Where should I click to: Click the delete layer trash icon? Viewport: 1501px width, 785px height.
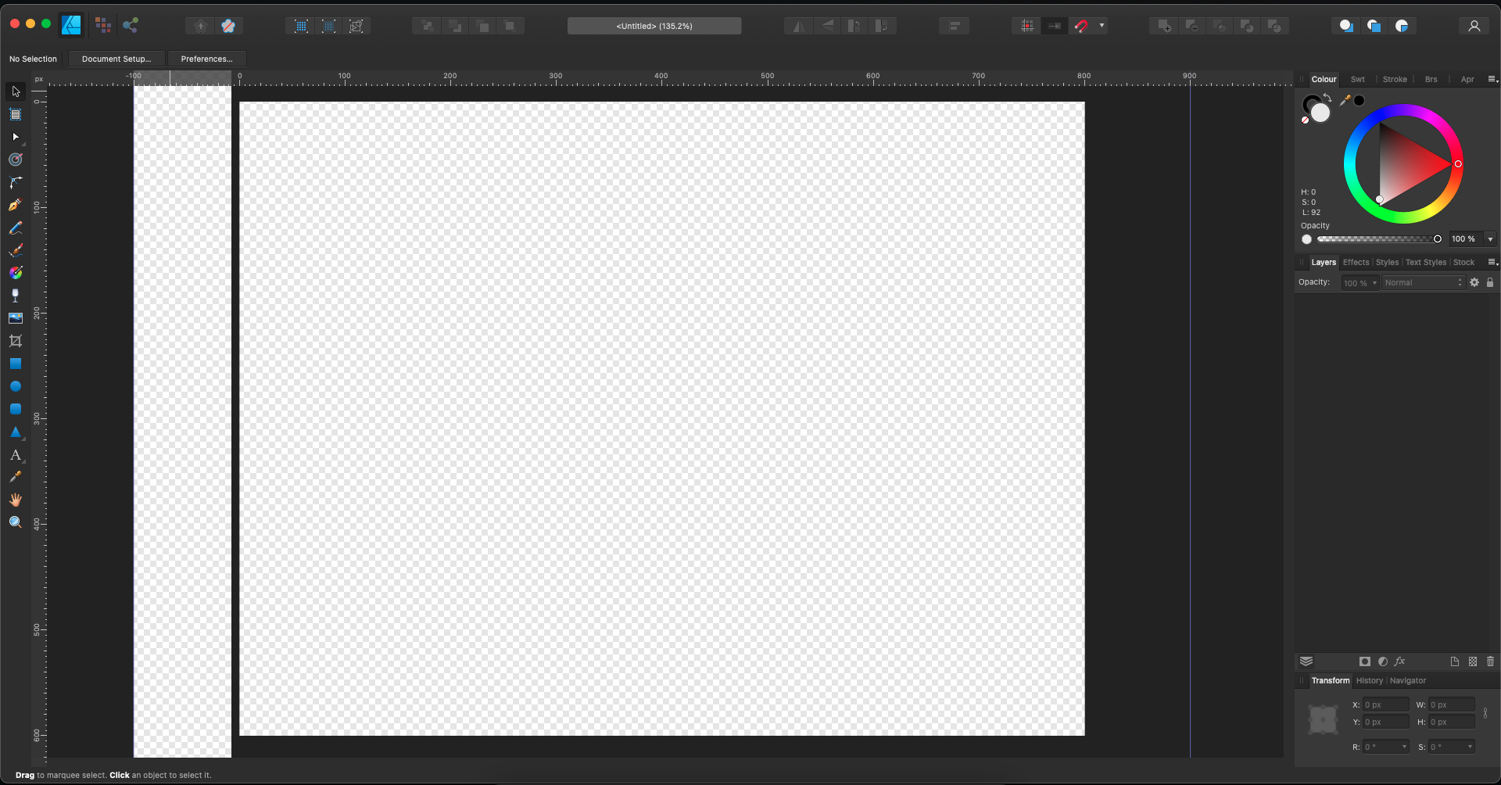pyautogui.click(x=1491, y=661)
